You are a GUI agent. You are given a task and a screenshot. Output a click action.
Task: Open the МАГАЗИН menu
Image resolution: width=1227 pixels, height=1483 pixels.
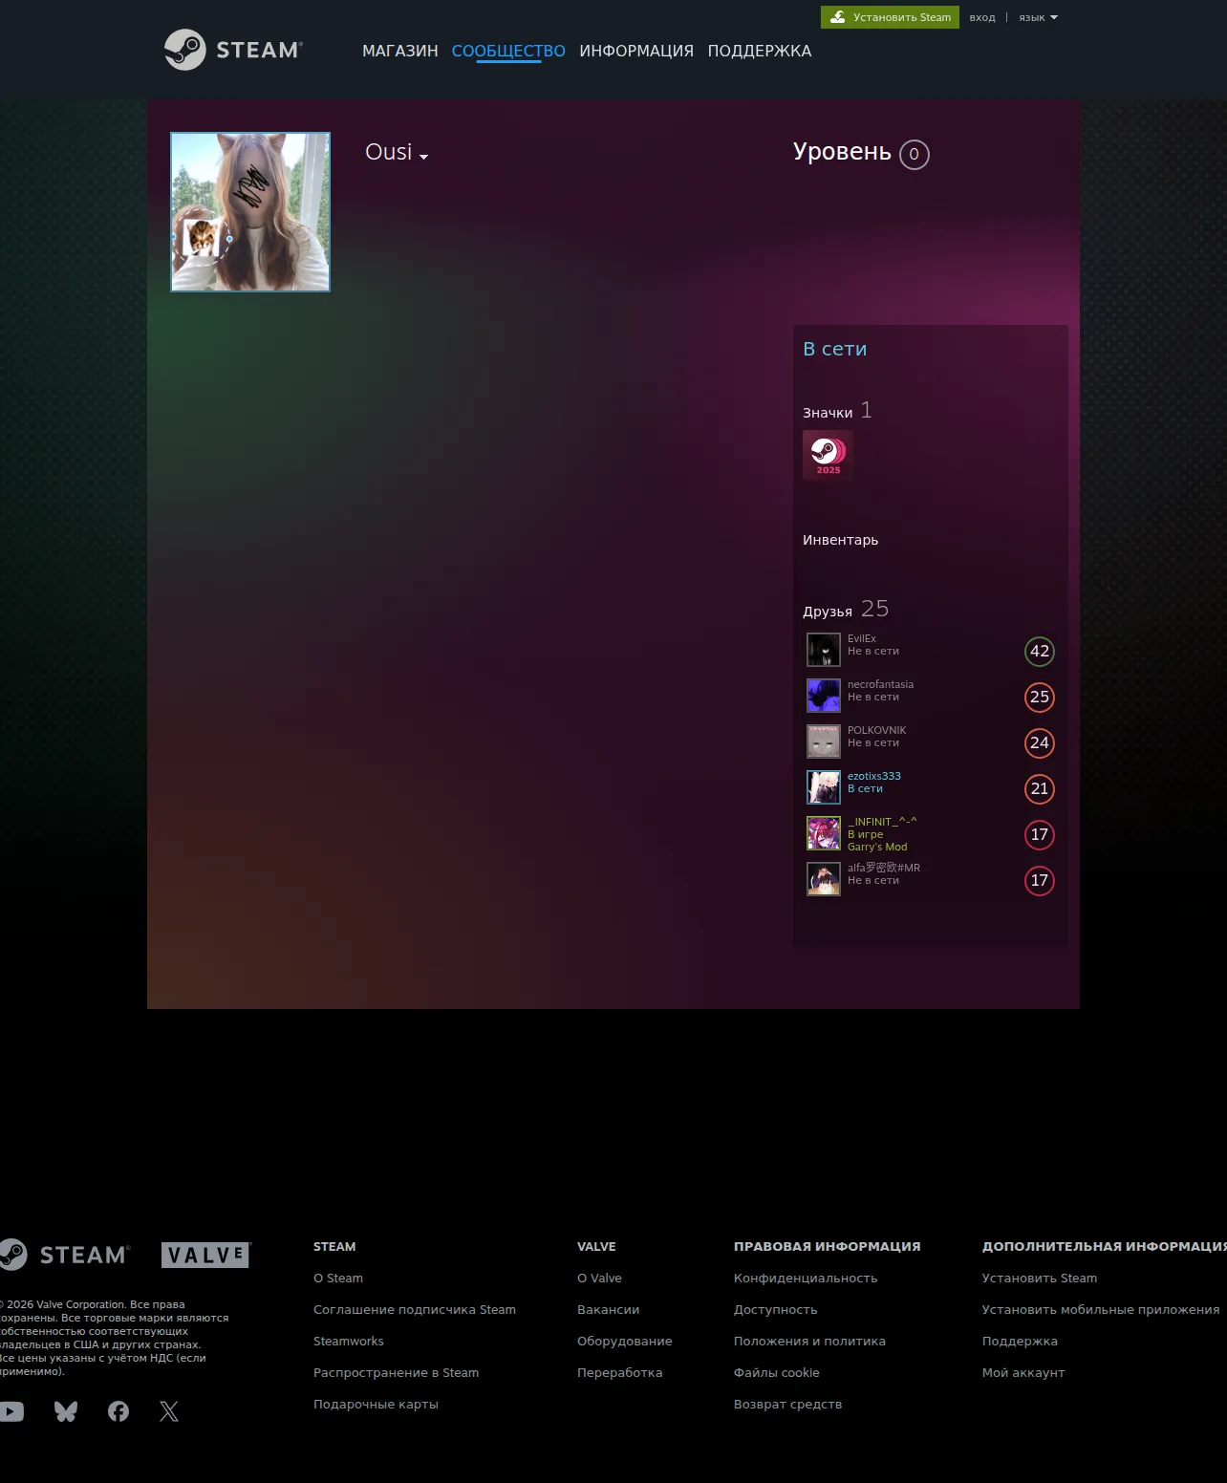pos(400,51)
